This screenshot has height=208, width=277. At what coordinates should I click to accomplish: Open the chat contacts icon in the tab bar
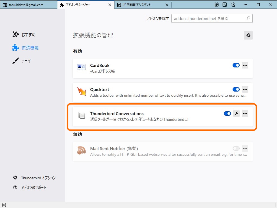pyautogui.click(x=233, y=5)
